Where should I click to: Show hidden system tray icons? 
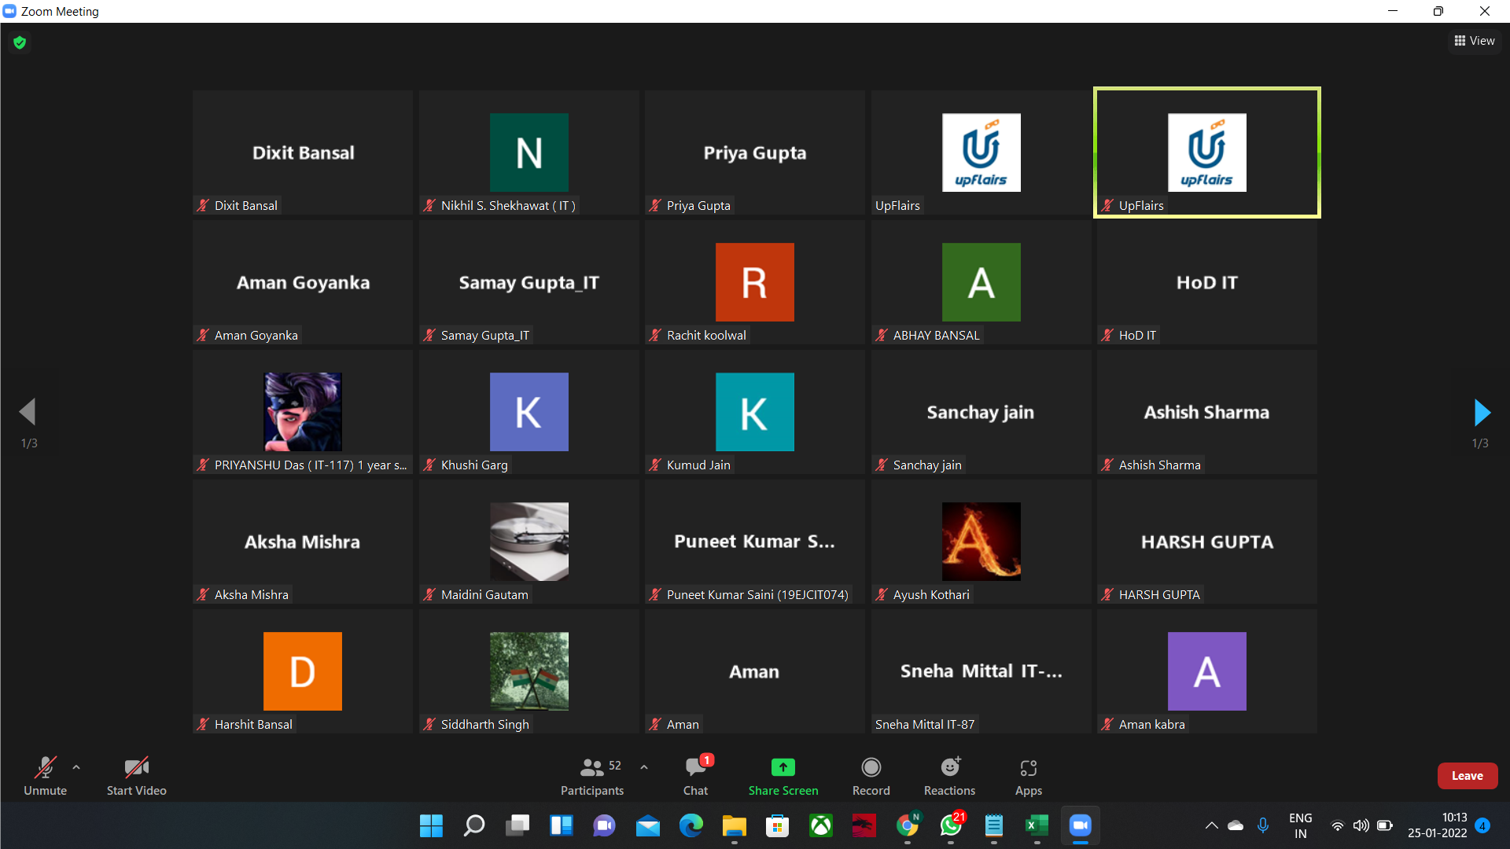click(1211, 825)
